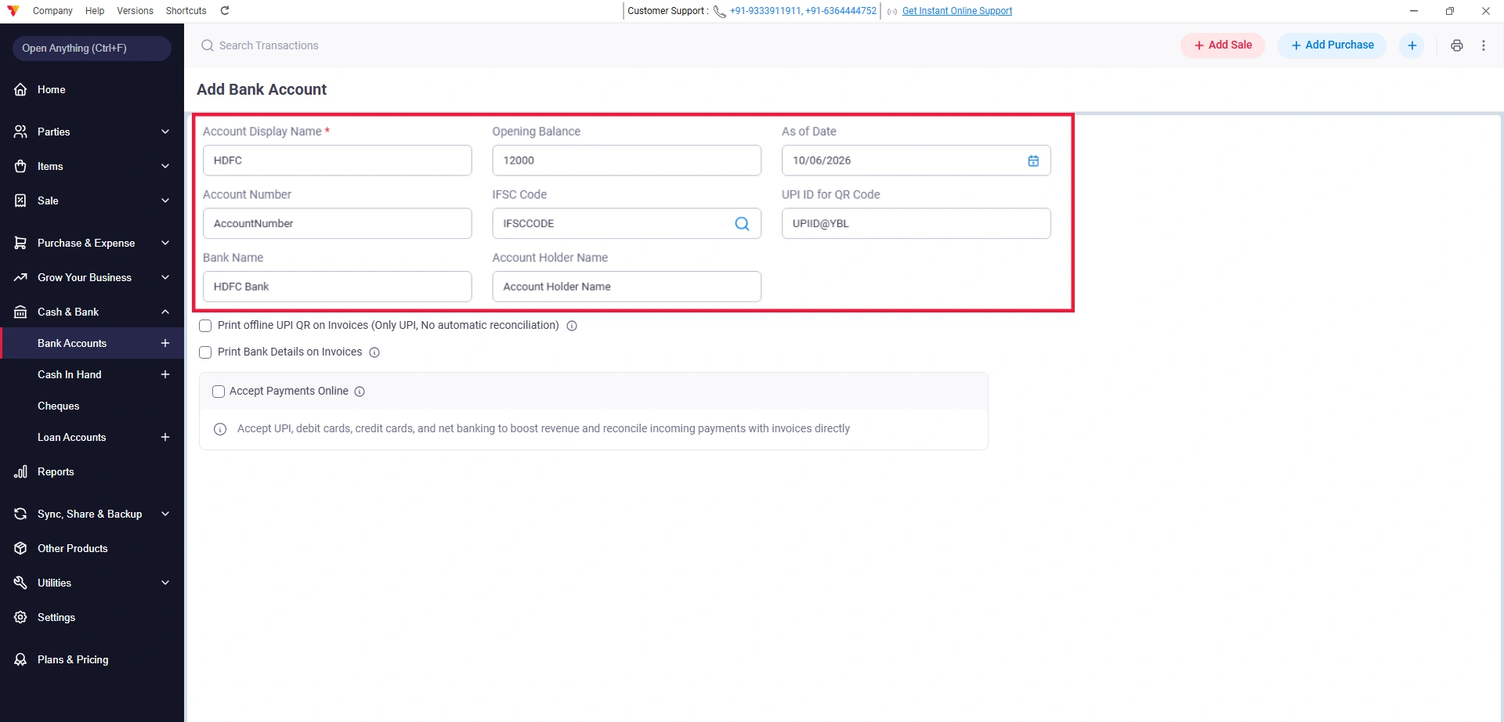Click the IFSC Code search icon

742,224
